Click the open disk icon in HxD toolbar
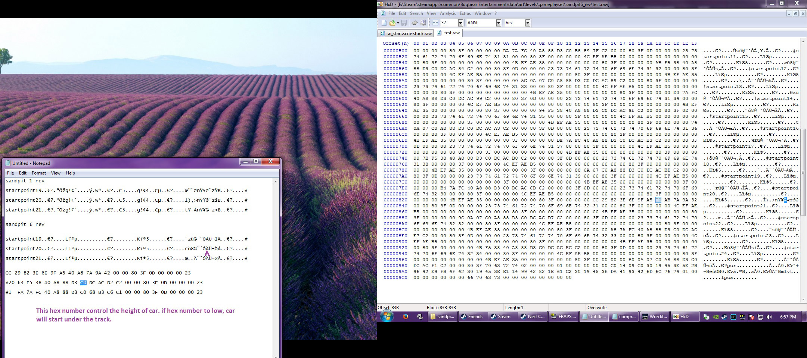807x358 pixels. click(423, 23)
